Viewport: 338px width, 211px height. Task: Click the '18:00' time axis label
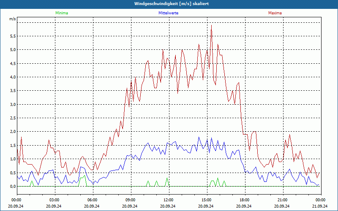point(245,200)
